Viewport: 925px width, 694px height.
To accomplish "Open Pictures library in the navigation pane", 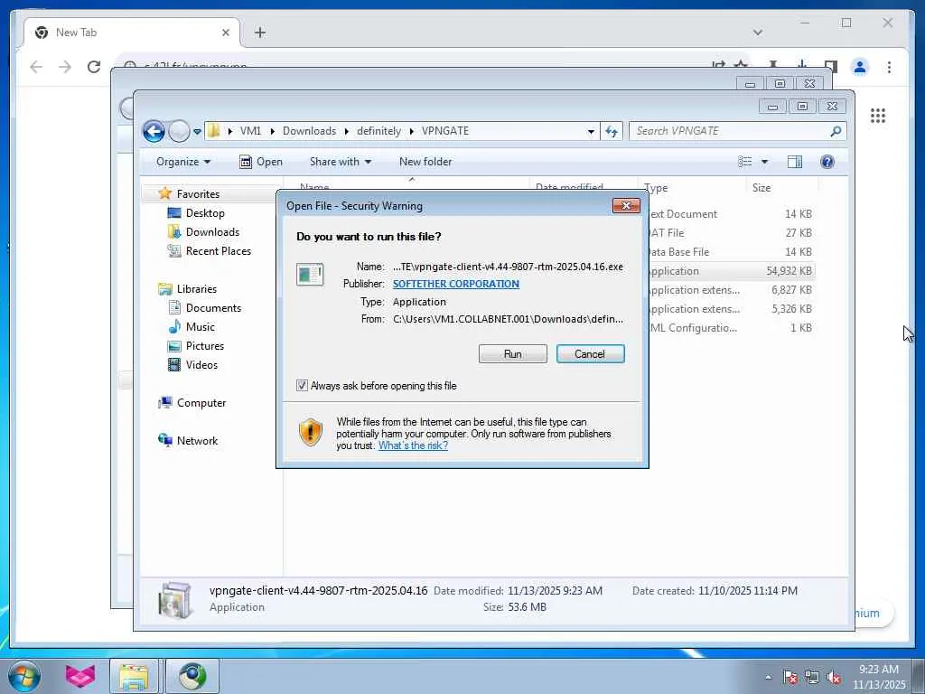I will 205,346.
